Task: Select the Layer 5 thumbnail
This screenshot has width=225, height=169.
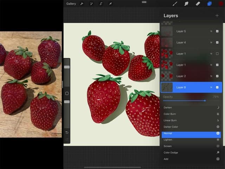Action: tap(167, 31)
